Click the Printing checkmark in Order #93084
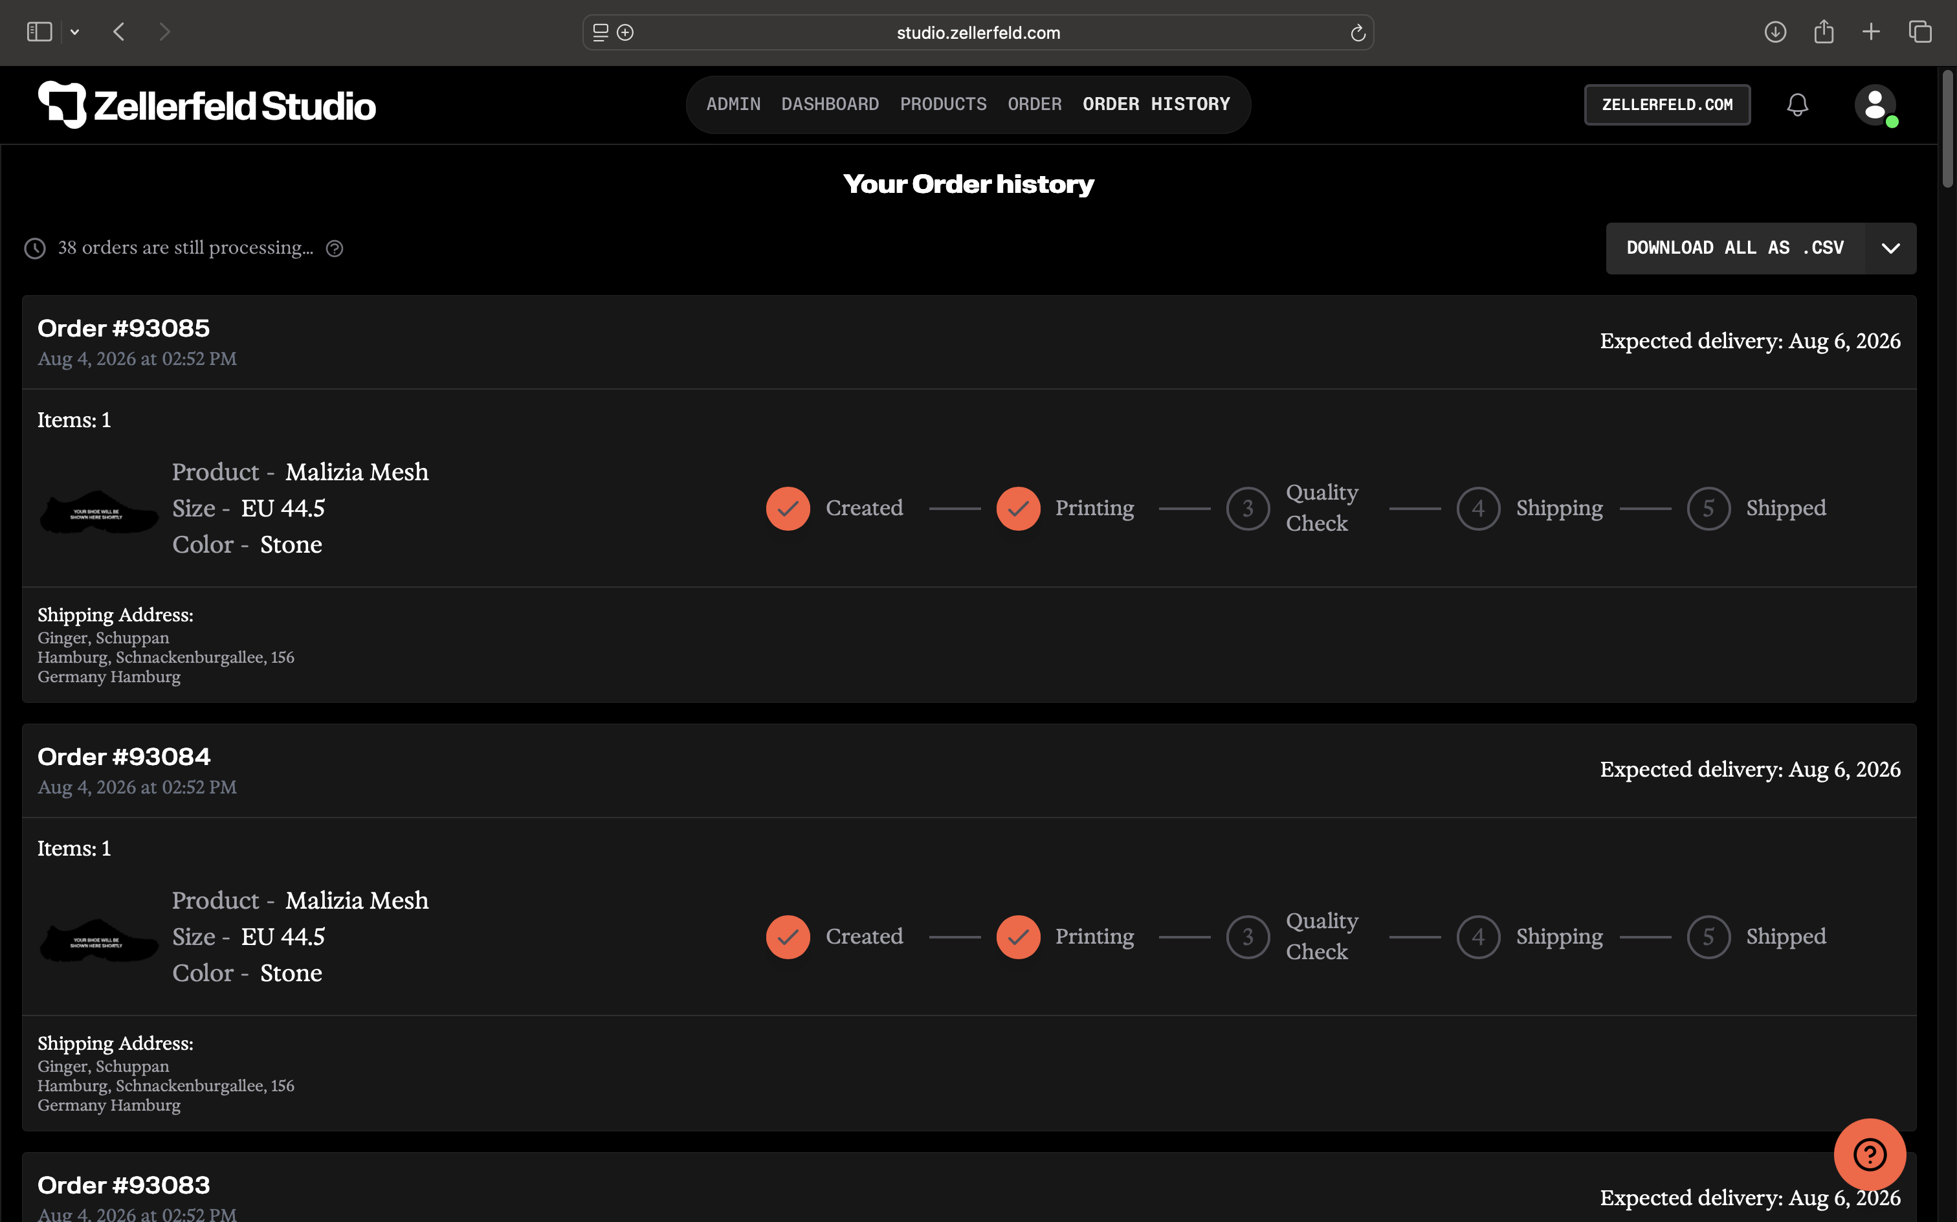Viewport: 1957px width, 1222px height. [1018, 937]
